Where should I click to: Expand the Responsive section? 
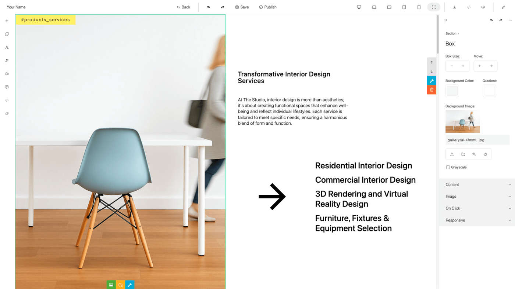(x=477, y=220)
